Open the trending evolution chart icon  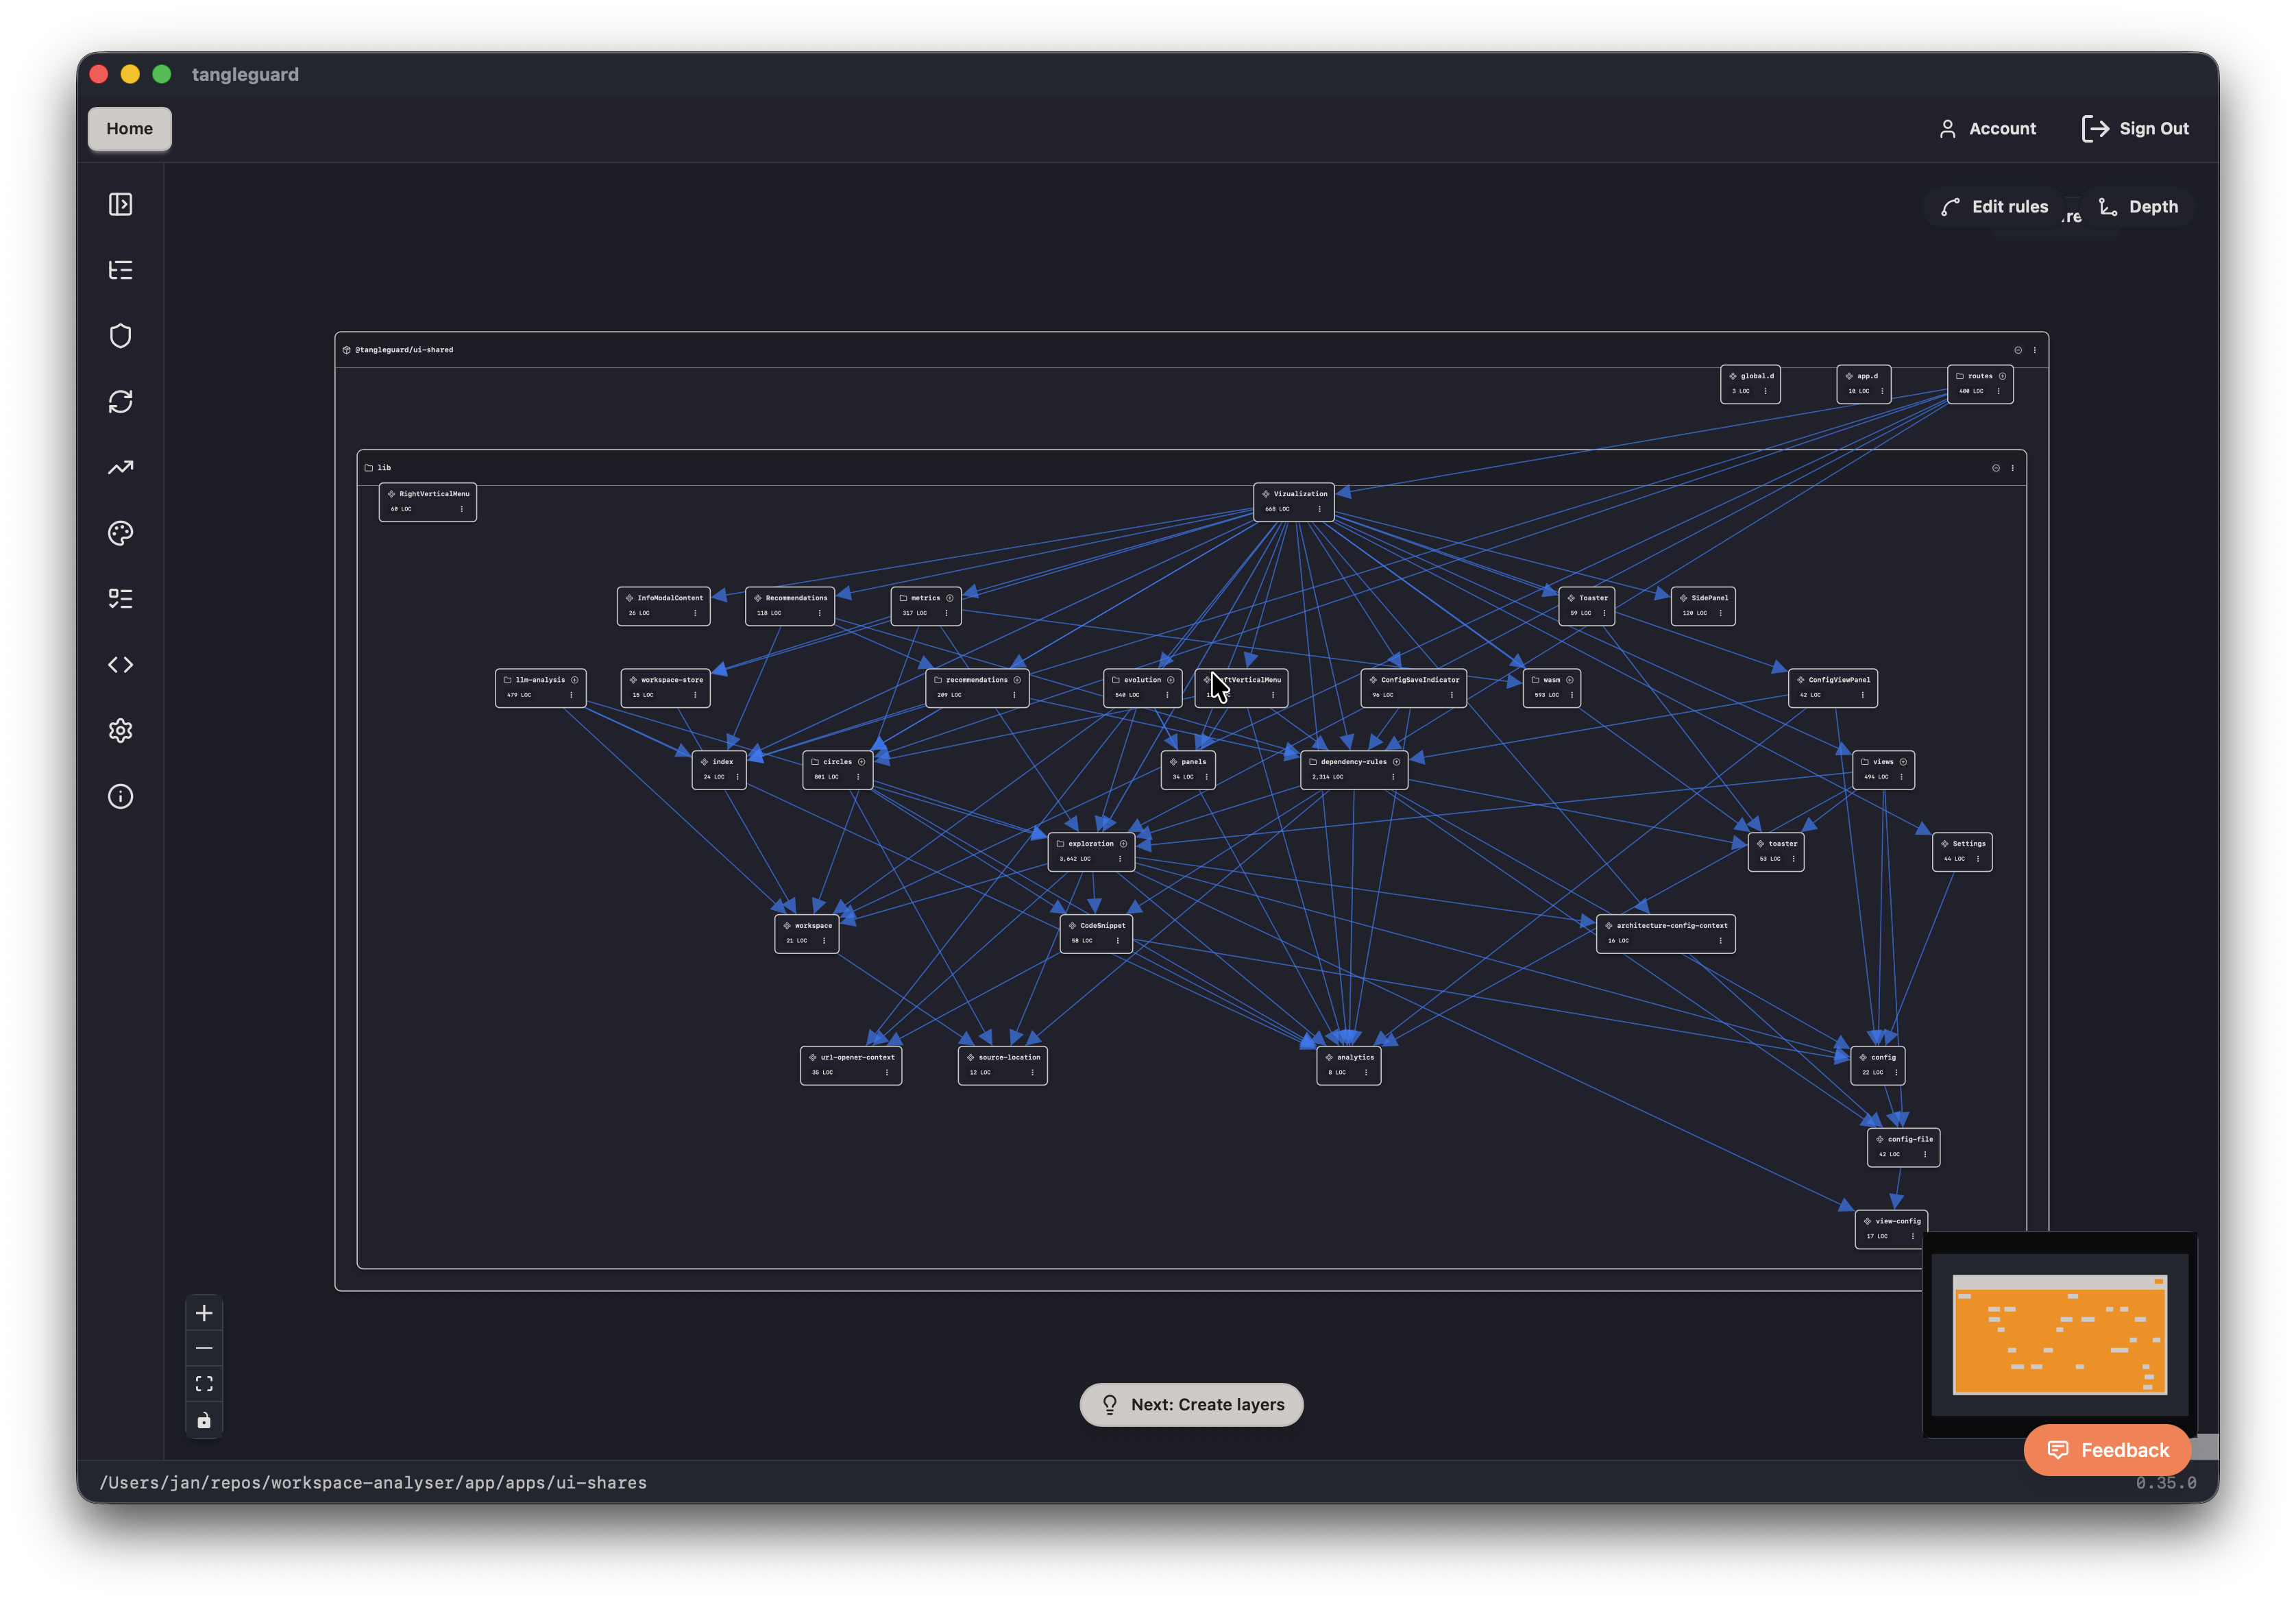click(120, 467)
